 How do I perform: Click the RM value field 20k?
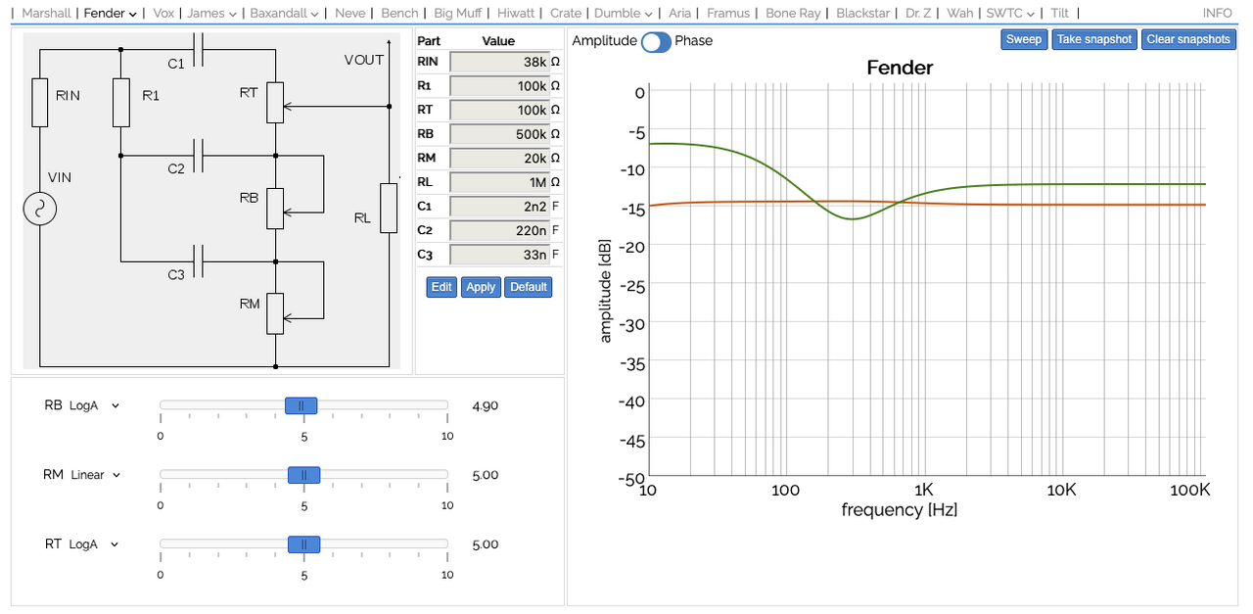[x=499, y=158]
